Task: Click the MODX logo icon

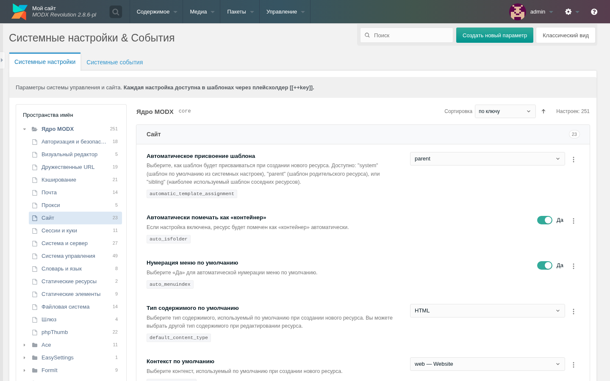Action: pos(19,11)
